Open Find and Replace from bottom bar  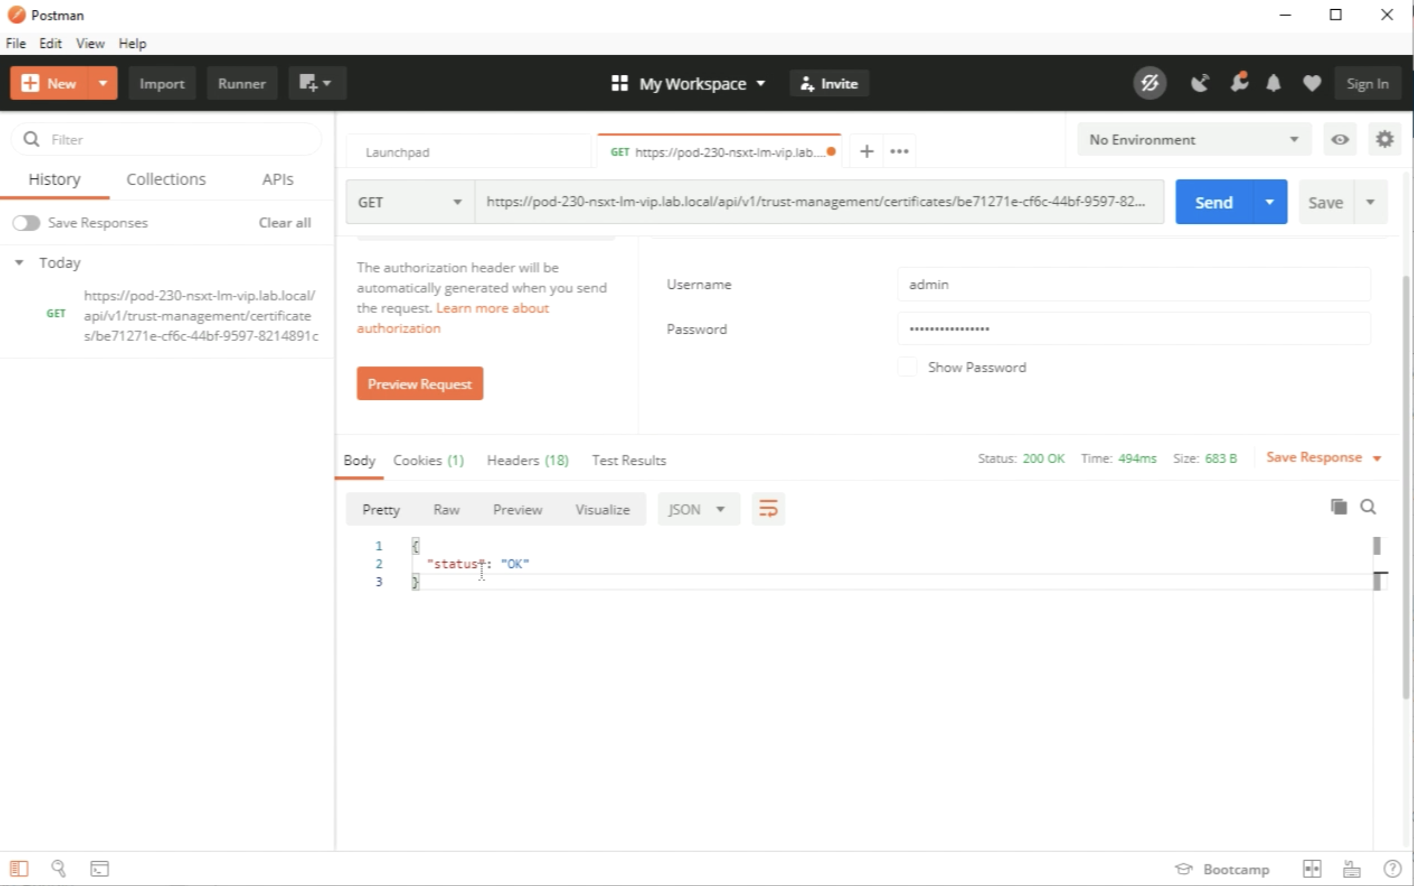[58, 868]
